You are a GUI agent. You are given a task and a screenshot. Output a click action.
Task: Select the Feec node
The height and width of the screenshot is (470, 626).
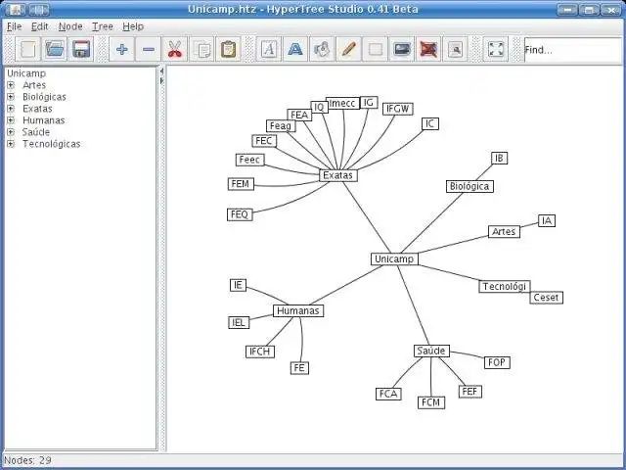coord(250,160)
